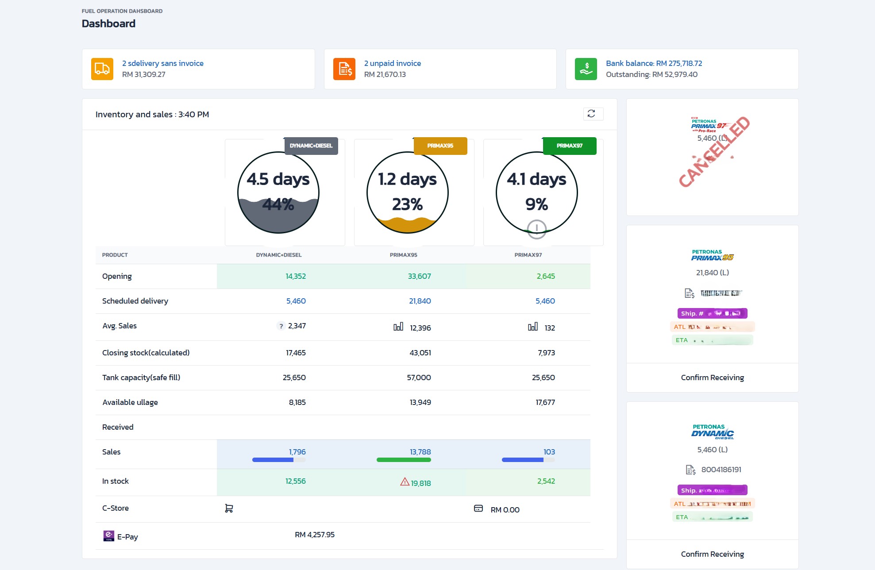
Task: Click the refresh inventory icon button
Action: (x=591, y=114)
